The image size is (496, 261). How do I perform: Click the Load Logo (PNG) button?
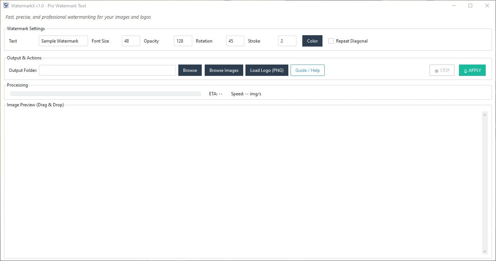[267, 70]
